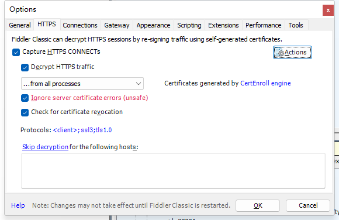Screen dimensions: 339x220
Task: Disable Ignore server certificate errors checkbox
Action: tap(25, 98)
